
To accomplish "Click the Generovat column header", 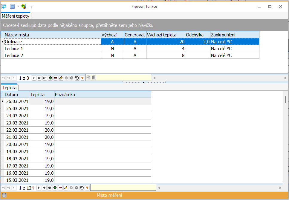I will click(x=135, y=35).
